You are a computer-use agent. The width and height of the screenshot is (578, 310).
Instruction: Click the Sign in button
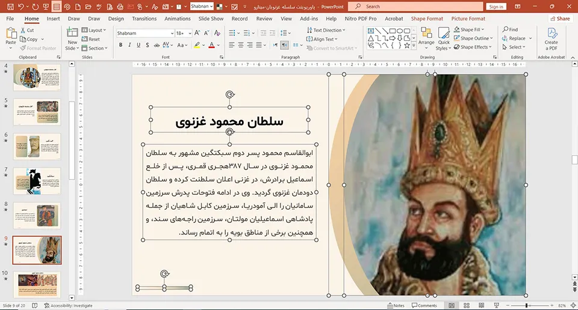pyautogui.click(x=496, y=7)
